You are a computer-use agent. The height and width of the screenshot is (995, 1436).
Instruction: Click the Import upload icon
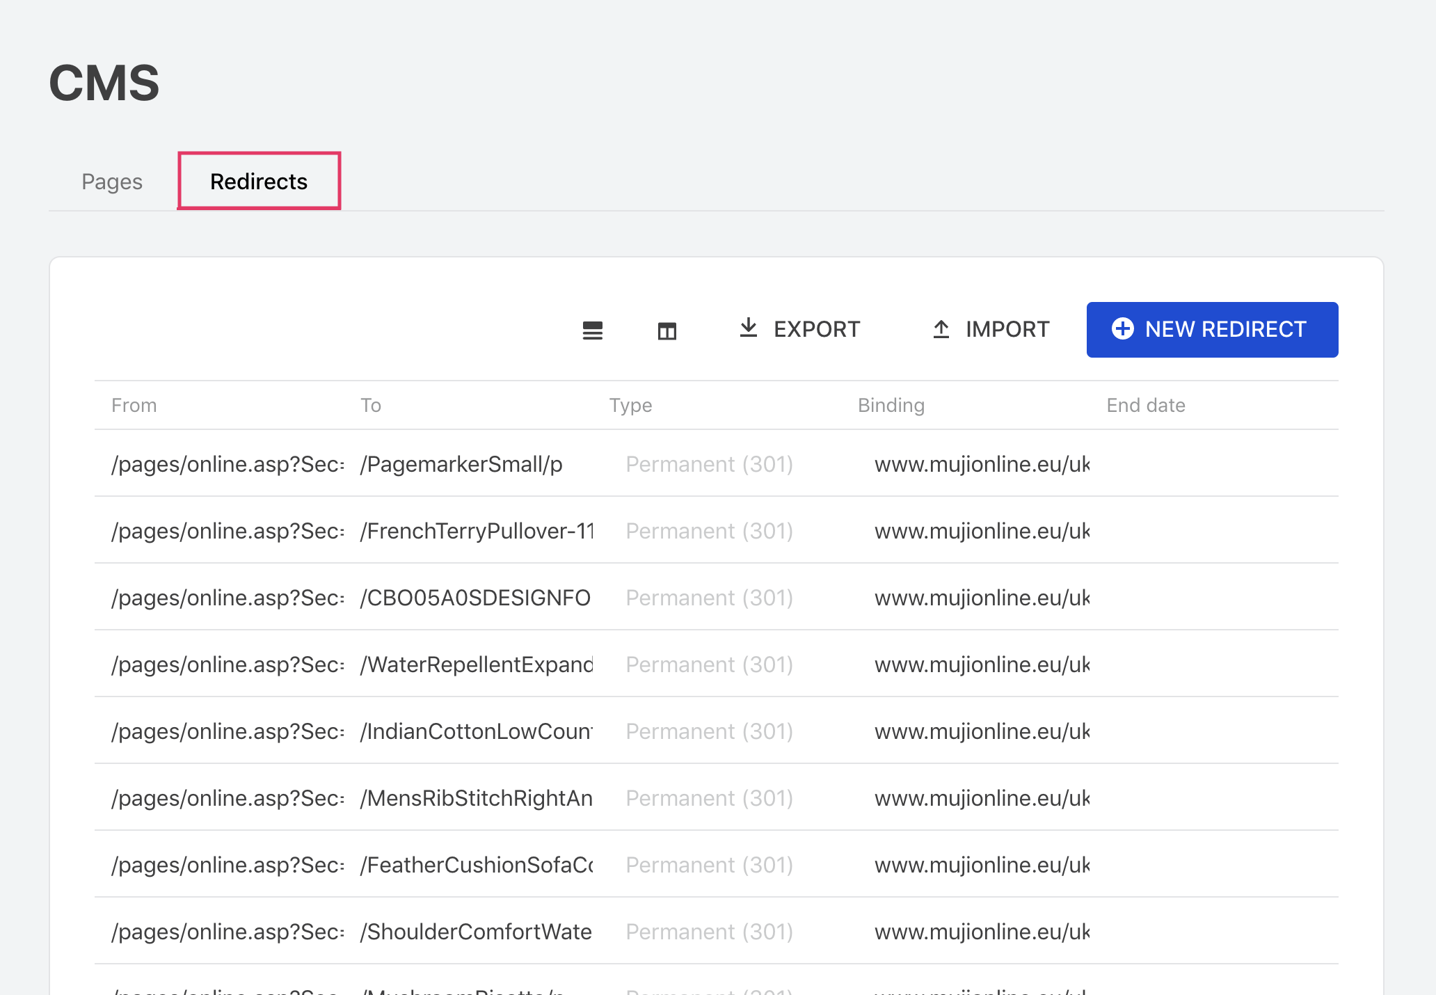tap(941, 328)
